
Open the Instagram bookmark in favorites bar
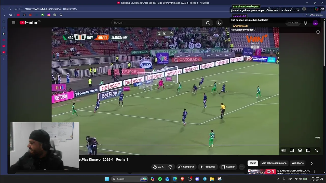point(49,15)
